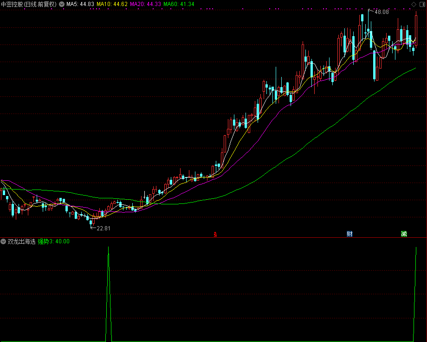427x342 pixels.
Task: Click the 强势3: 40.00 indicator value
Action: (54, 241)
